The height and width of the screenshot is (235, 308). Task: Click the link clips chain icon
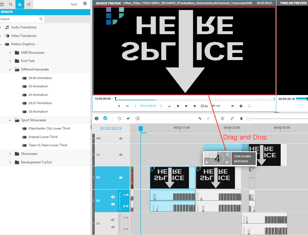click(x=232, y=118)
